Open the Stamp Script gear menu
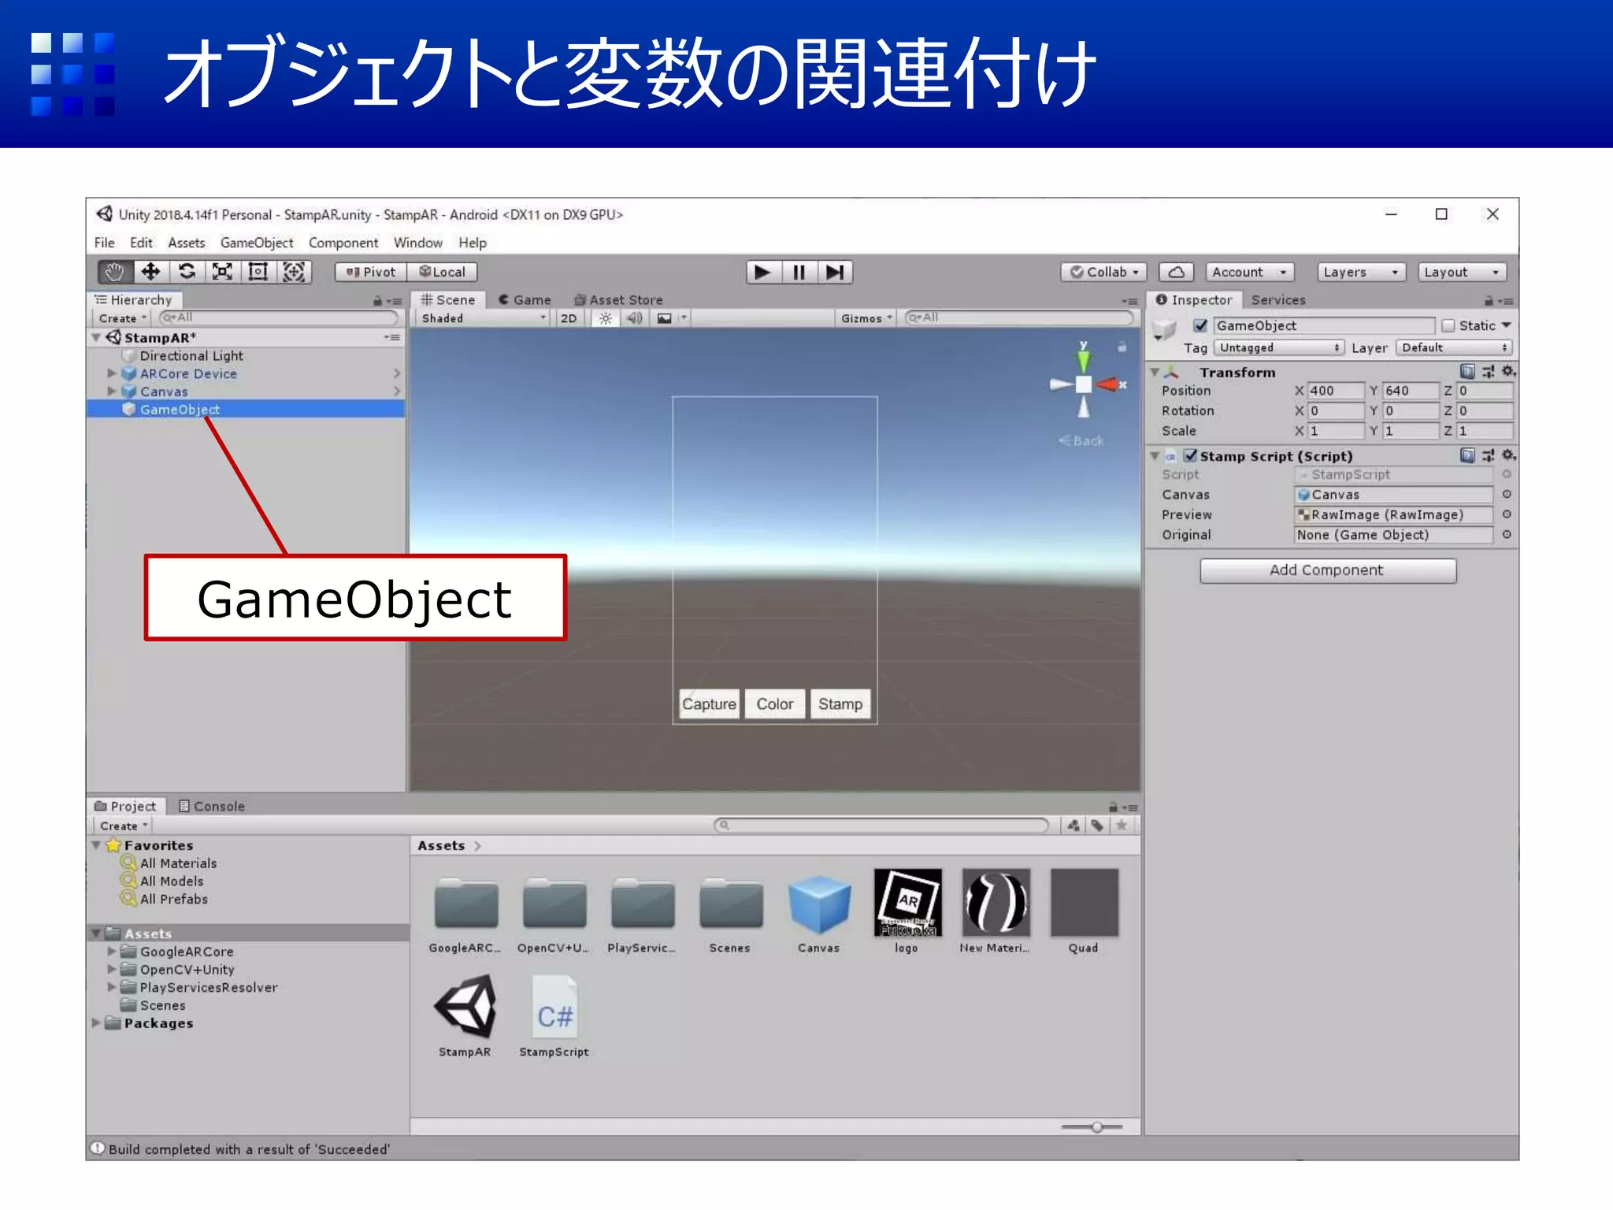 point(1508,455)
